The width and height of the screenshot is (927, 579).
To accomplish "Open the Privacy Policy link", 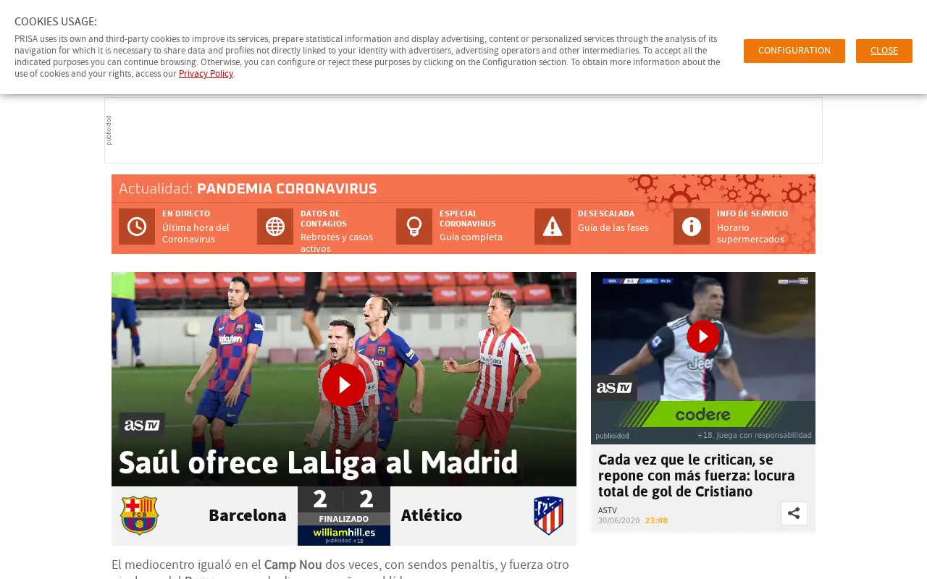I will 206,74.
